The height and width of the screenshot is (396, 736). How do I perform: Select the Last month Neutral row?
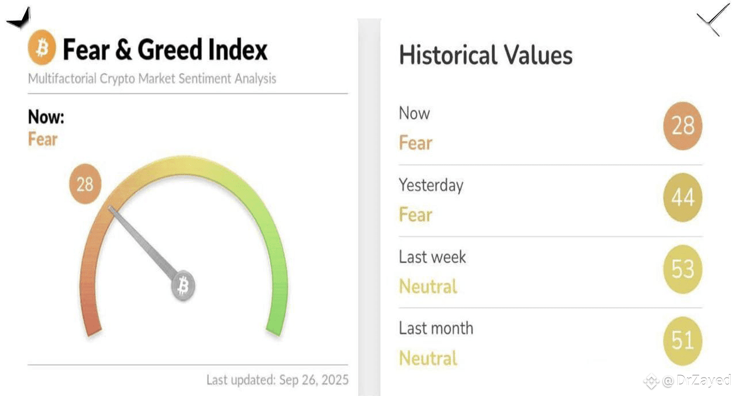point(550,343)
